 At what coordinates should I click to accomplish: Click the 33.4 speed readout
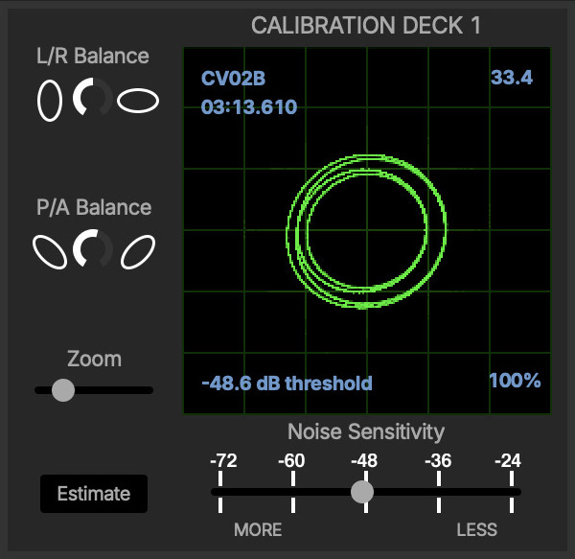point(512,77)
